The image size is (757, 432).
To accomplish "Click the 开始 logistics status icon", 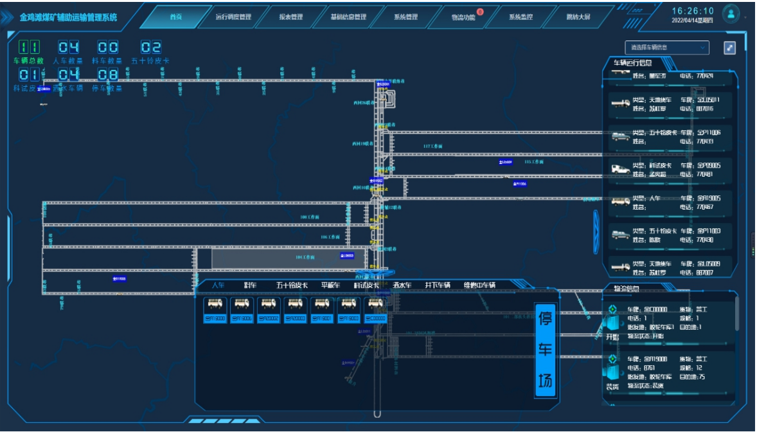I will 612,321.
